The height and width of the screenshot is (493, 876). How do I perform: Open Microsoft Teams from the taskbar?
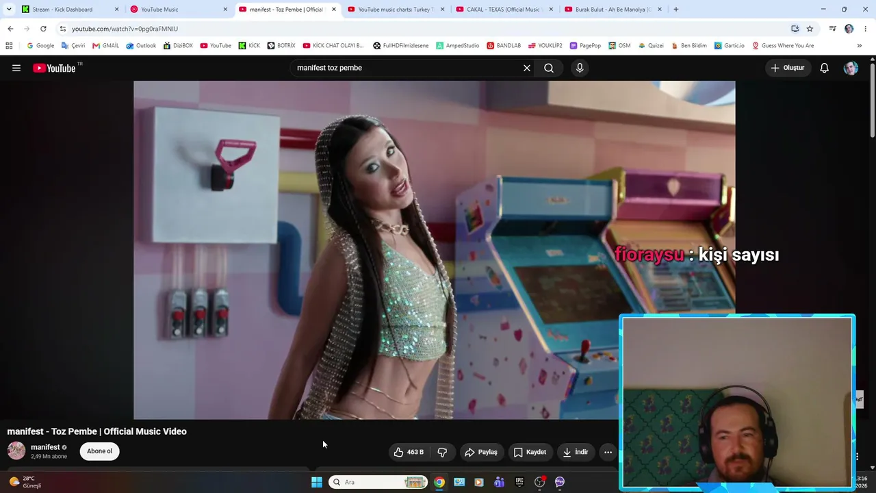500,482
